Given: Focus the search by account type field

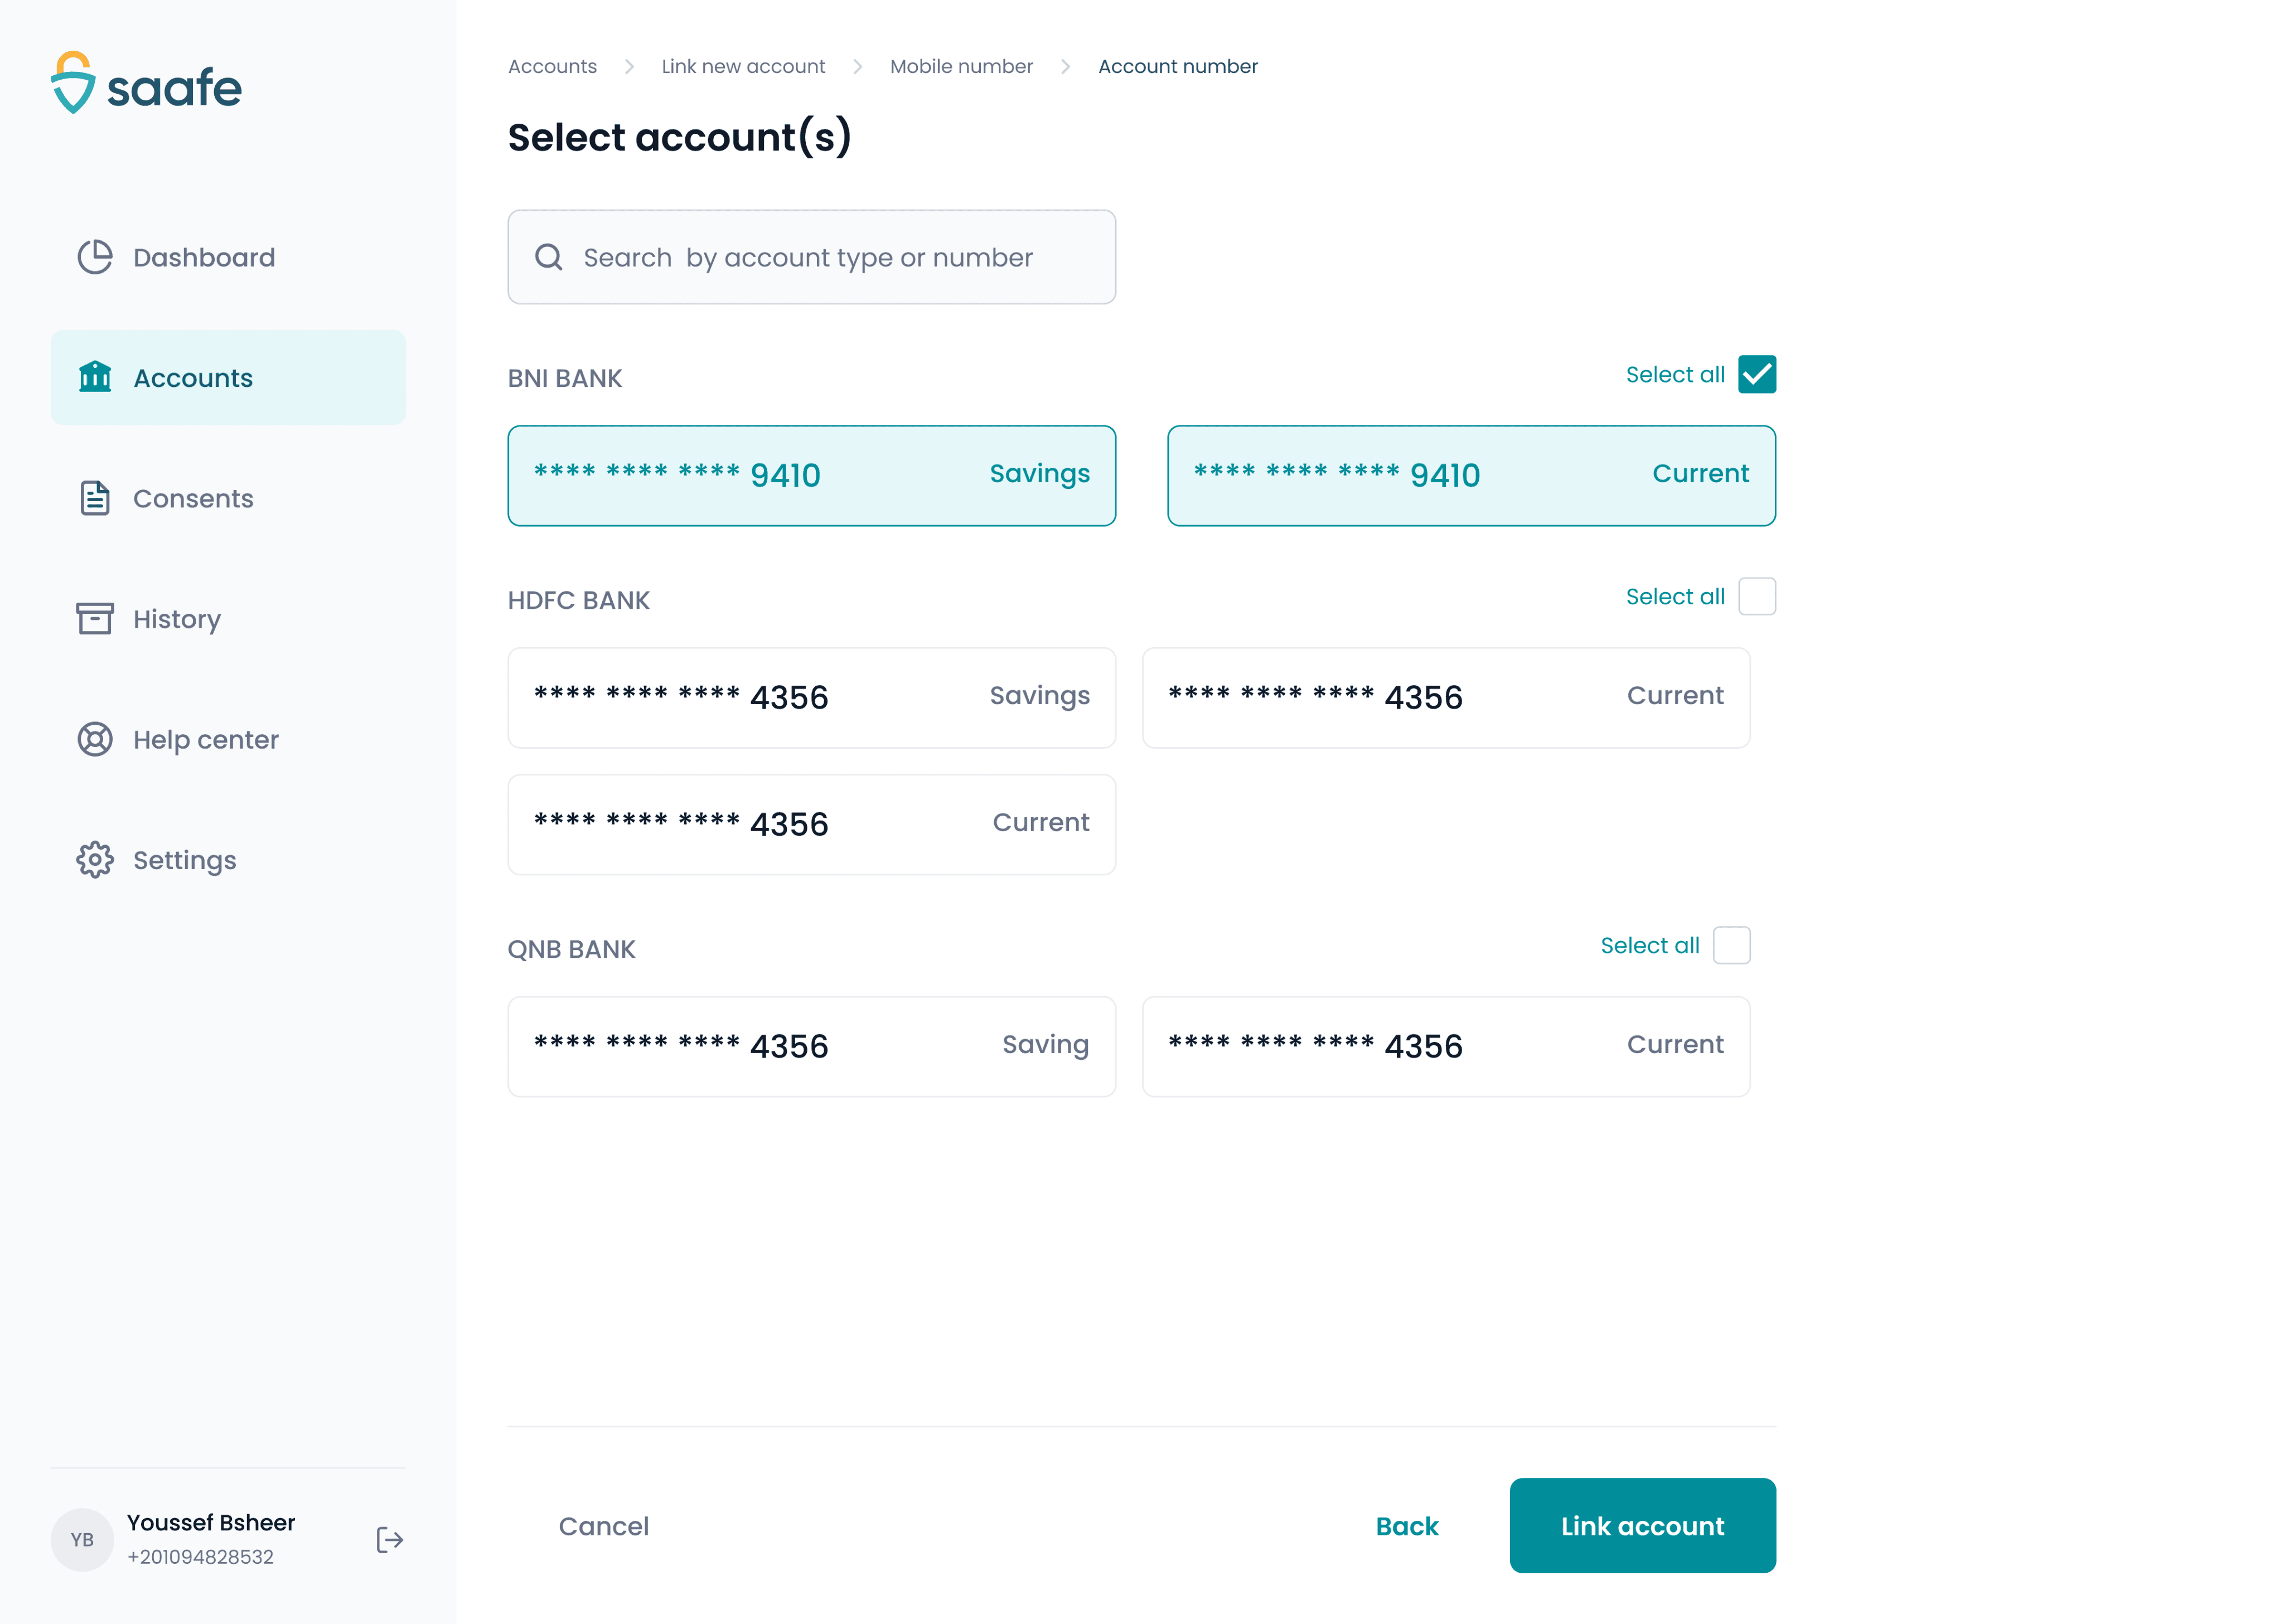Looking at the screenshot, I should coord(812,257).
